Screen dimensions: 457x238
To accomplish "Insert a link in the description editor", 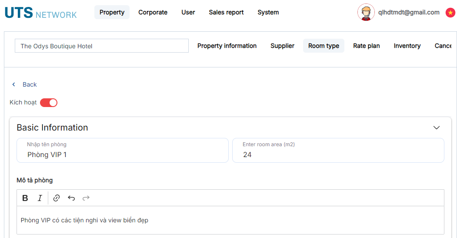I will tap(57, 198).
